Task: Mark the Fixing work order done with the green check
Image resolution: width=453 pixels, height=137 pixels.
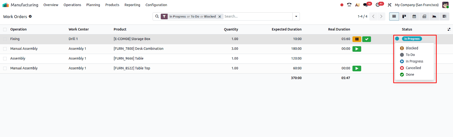Action: [367, 39]
